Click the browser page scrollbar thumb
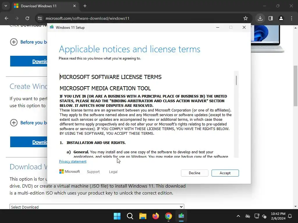The image size is (298, 223). [295, 86]
